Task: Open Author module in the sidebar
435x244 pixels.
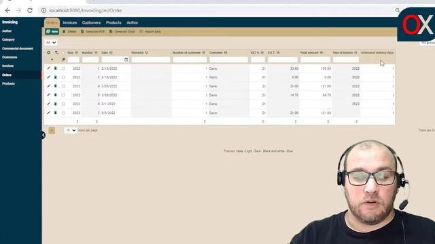Action: 7,31
